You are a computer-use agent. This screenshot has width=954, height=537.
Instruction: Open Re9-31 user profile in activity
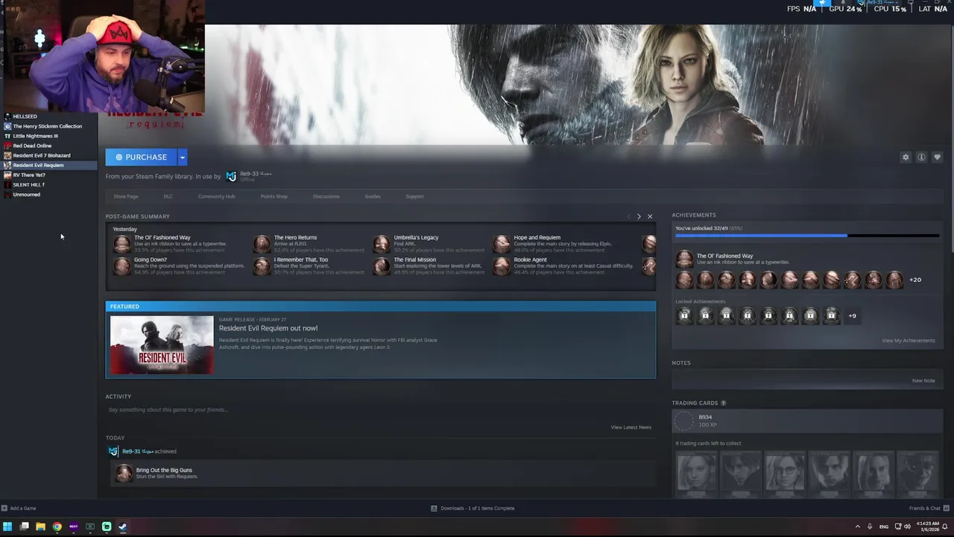(137, 451)
